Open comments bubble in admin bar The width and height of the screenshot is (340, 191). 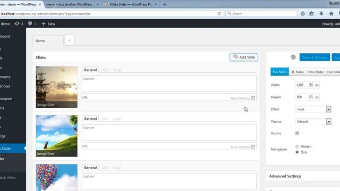click(x=30, y=23)
